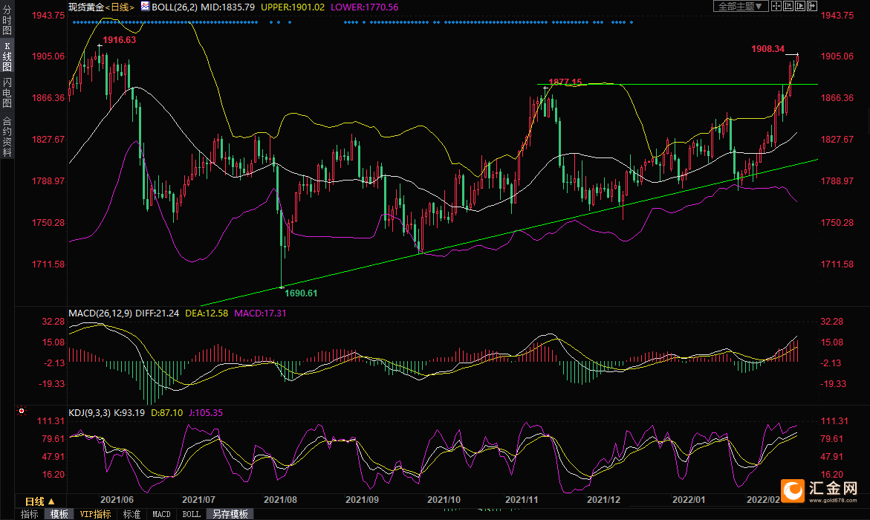
Task: Open the 闪电图 side tab
Action: click(7, 94)
